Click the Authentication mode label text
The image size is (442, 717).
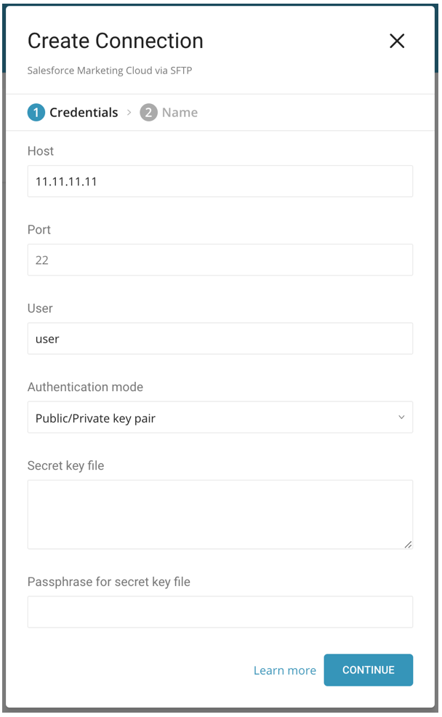pyautogui.click(x=85, y=387)
